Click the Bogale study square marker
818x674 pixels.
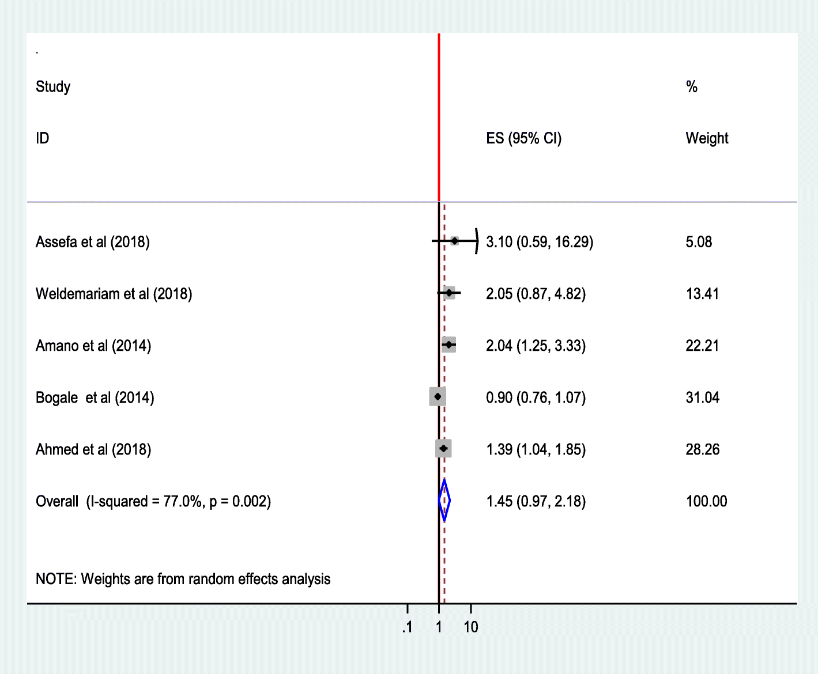coord(438,396)
